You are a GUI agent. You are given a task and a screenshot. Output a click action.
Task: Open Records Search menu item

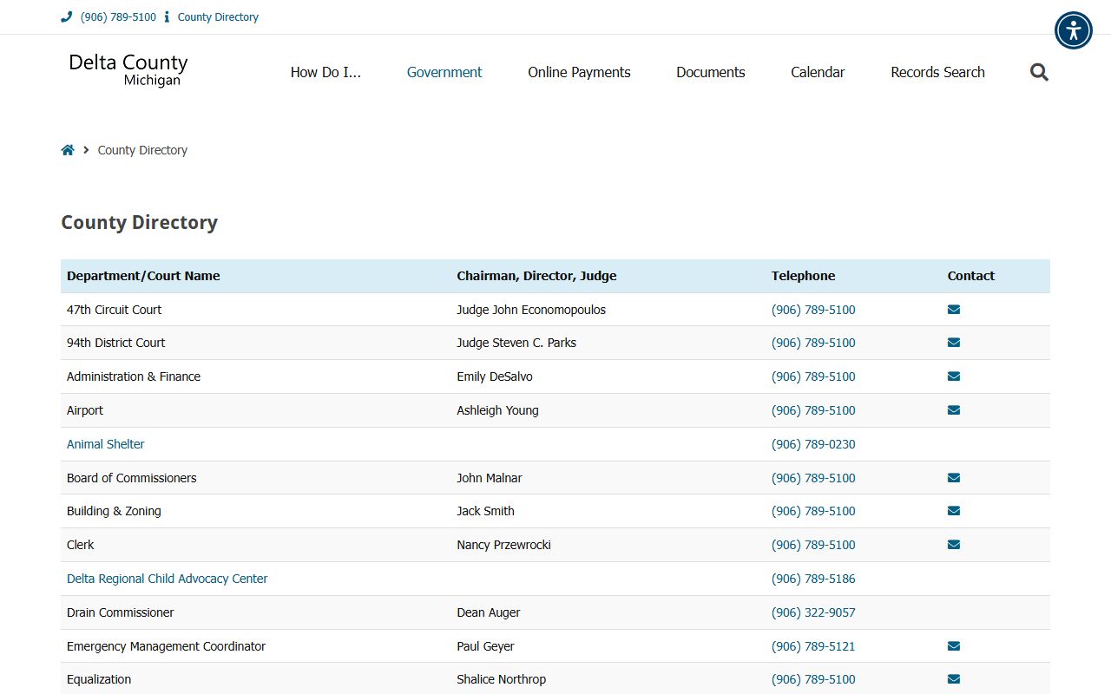point(937,72)
